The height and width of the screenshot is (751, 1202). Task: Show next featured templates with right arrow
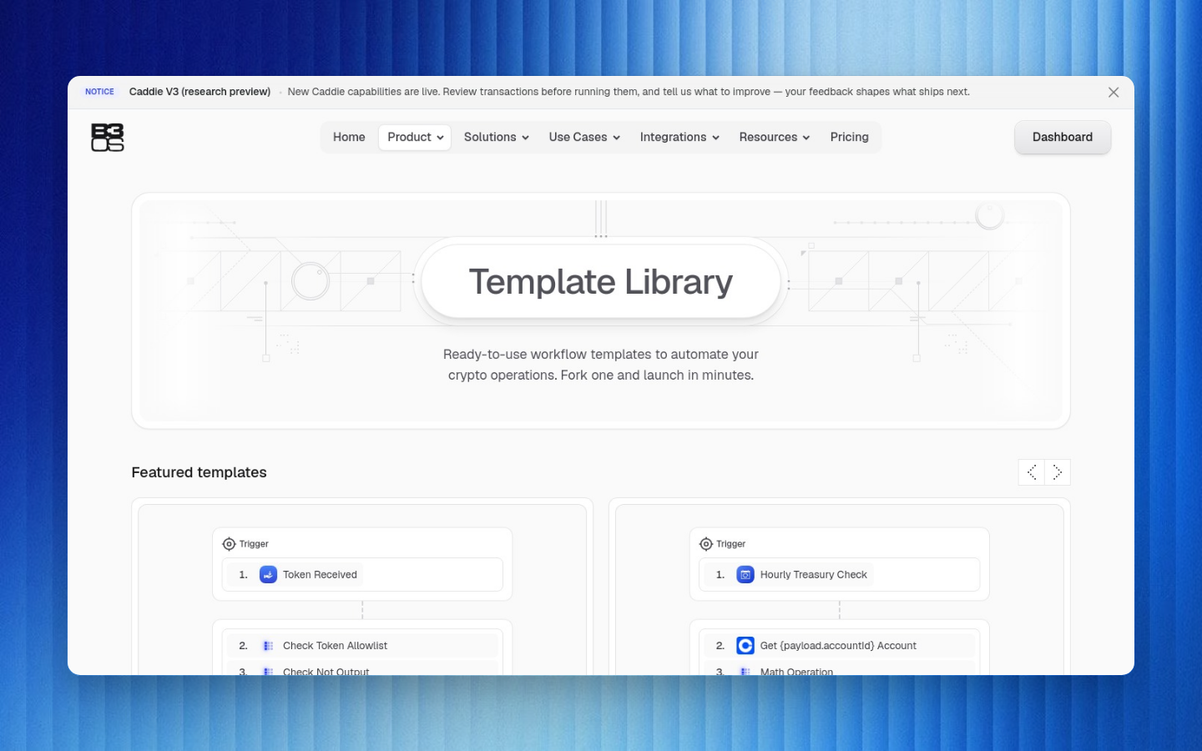pos(1058,472)
